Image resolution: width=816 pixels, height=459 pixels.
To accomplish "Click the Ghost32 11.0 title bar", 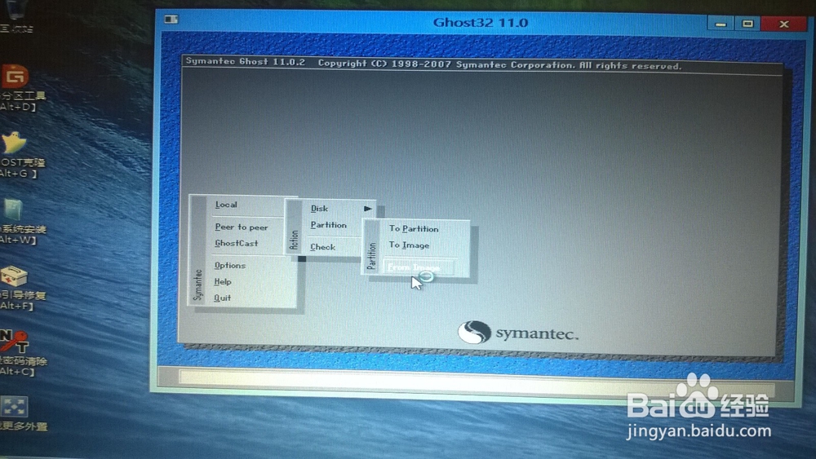I will (x=481, y=23).
